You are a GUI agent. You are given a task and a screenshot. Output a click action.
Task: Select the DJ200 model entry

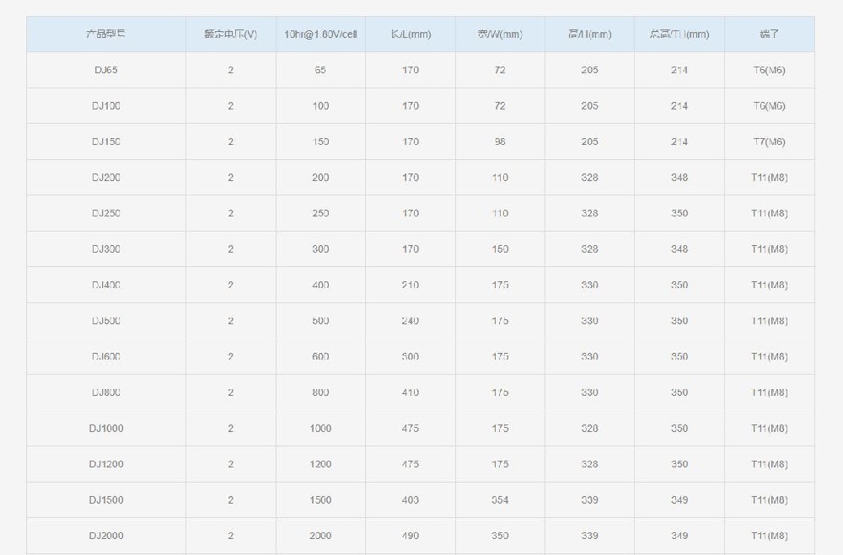click(x=106, y=178)
